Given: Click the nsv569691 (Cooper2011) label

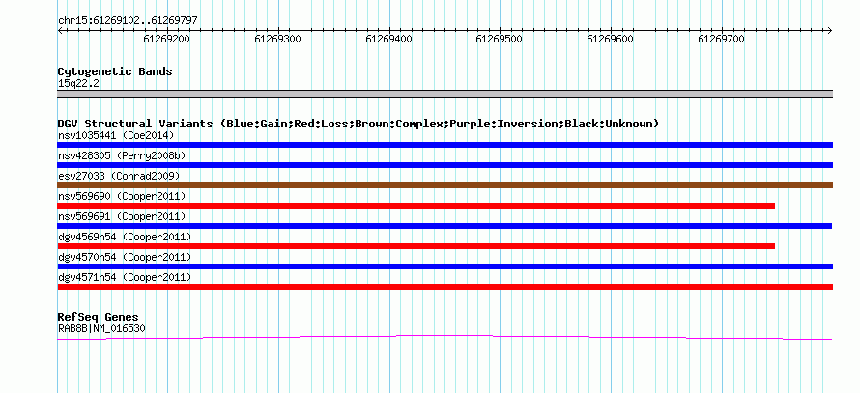Looking at the screenshot, I should (122, 216).
